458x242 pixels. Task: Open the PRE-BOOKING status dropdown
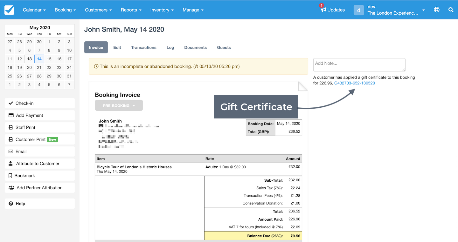[x=119, y=105]
